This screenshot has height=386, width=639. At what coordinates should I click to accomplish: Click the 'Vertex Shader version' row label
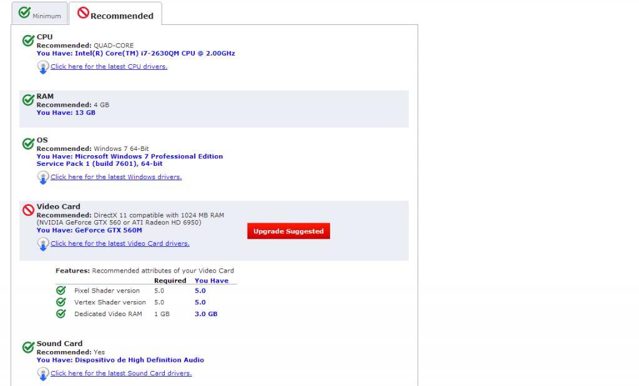click(x=110, y=302)
